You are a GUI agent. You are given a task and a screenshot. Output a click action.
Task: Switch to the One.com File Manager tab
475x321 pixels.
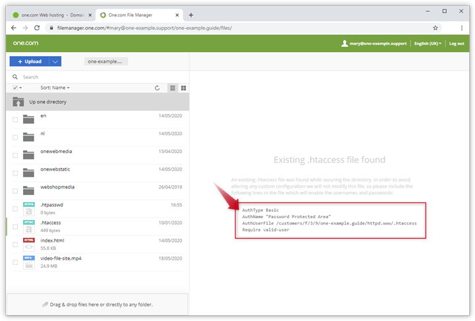point(139,15)
